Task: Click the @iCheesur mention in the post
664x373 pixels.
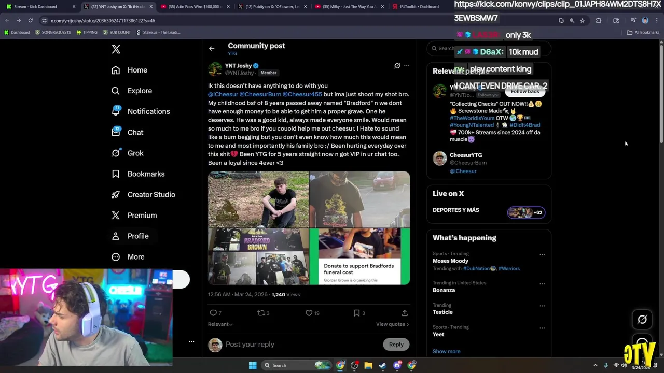Action: pyautogui.click(x=223, y=94)
